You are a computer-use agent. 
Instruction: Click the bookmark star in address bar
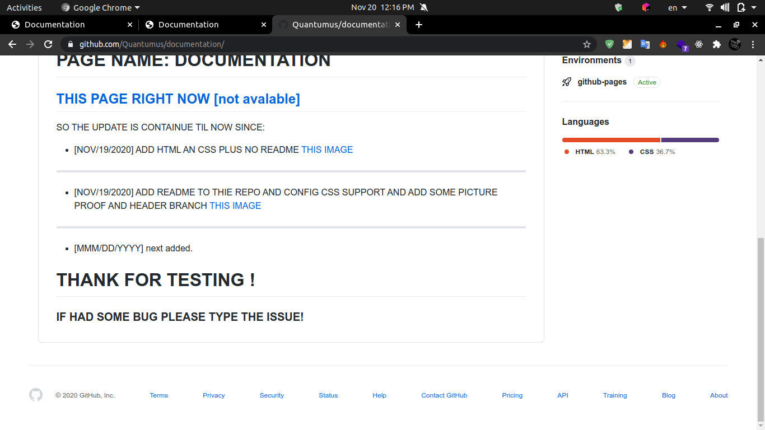(x=587, y=44)
